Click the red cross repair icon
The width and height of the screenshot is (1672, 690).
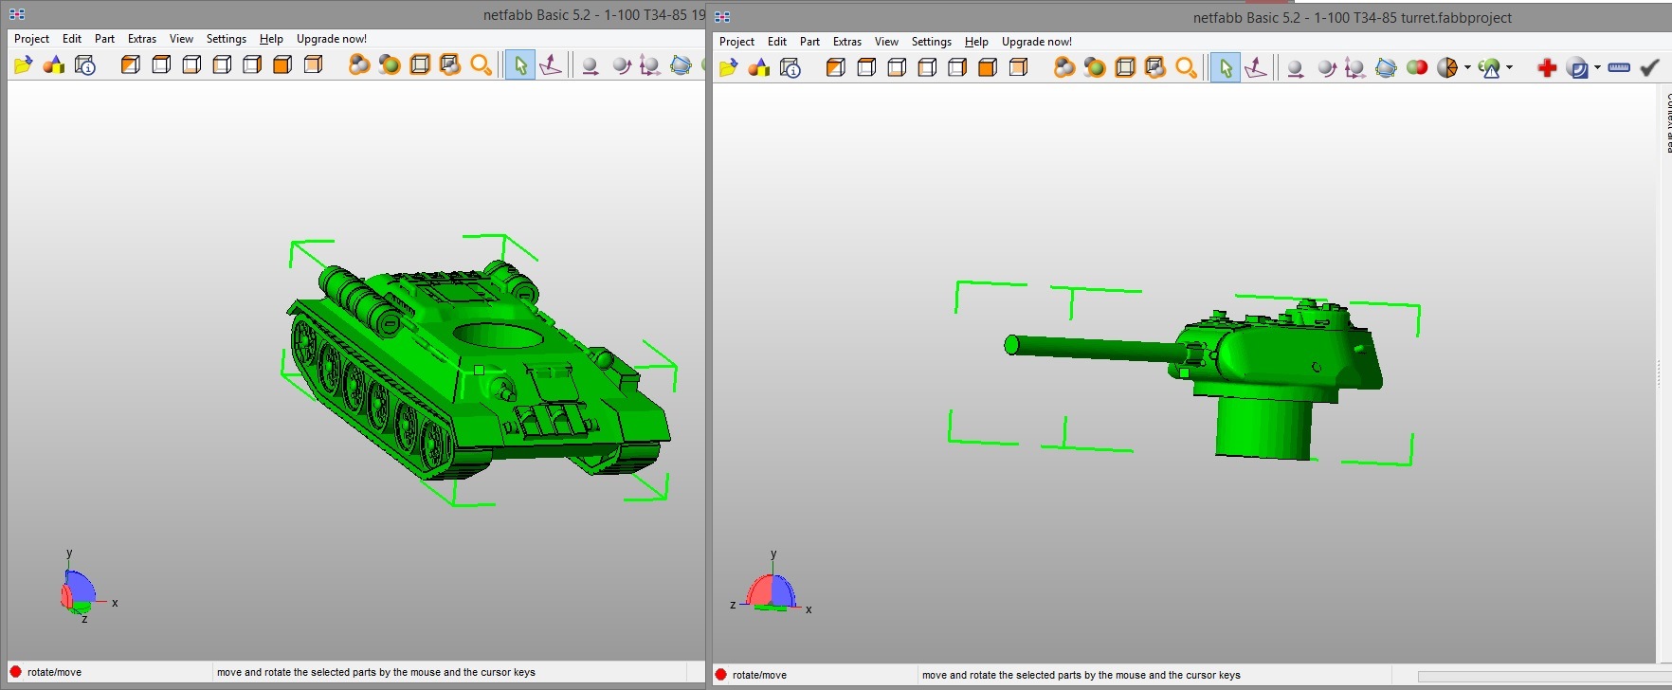(x=1547, y=67)
